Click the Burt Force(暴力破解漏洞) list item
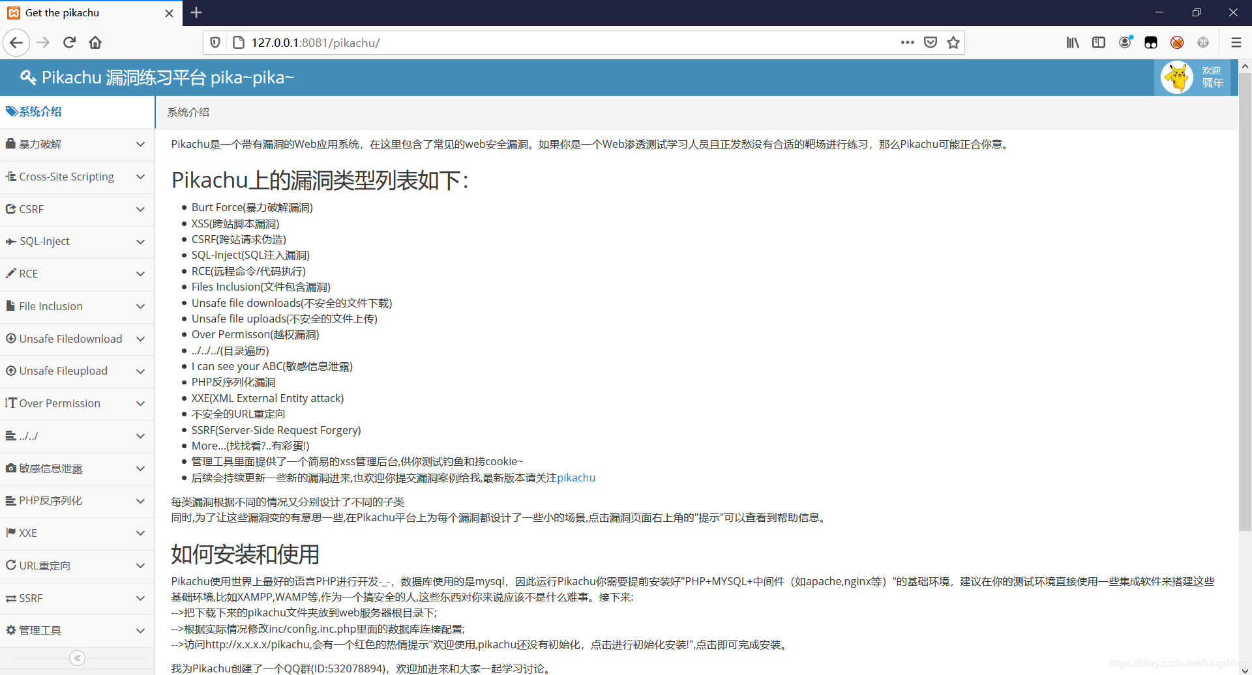 coord(252,207)
